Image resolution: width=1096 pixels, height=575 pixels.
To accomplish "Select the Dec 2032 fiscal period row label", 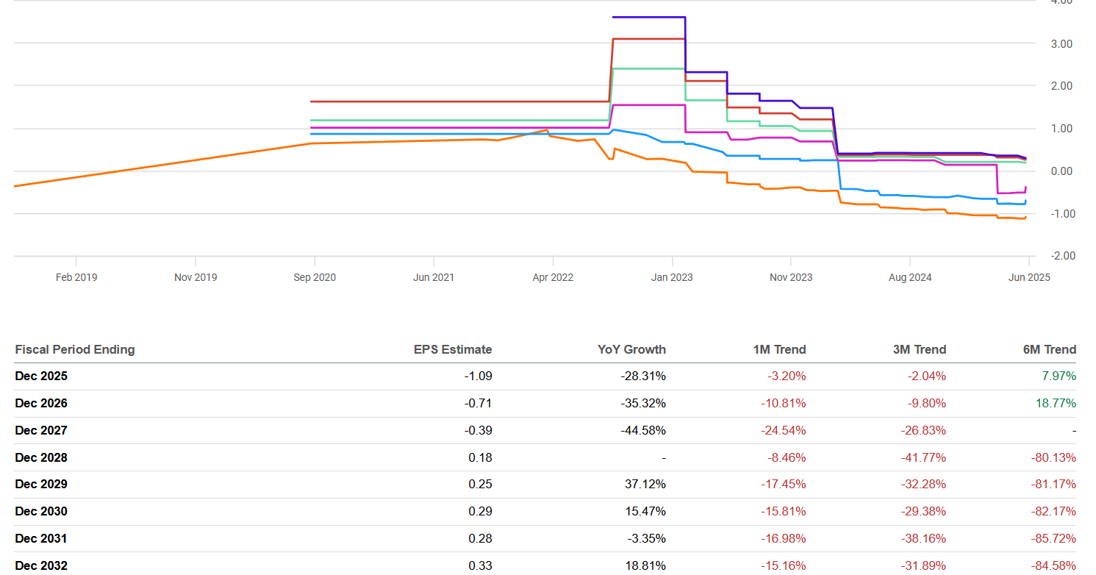I will point(41,566).
